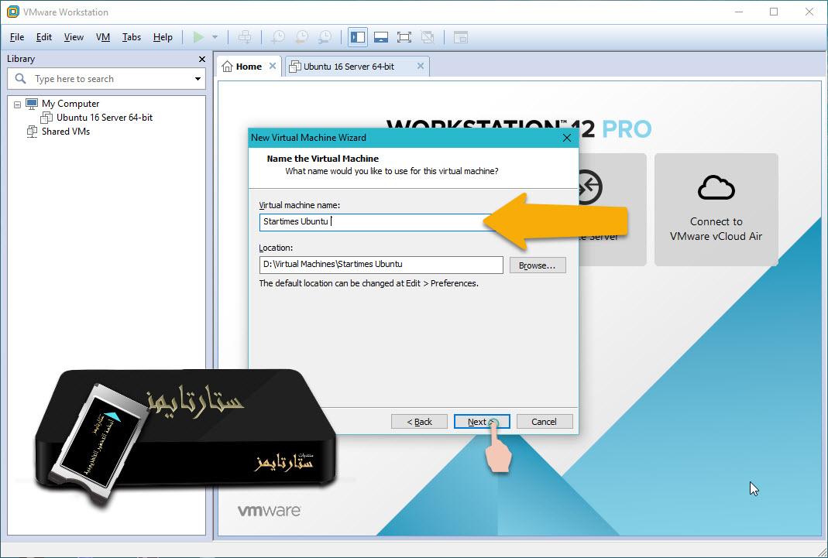Switch to the Ubuntu 16 Server 64-bit tab

349,66
